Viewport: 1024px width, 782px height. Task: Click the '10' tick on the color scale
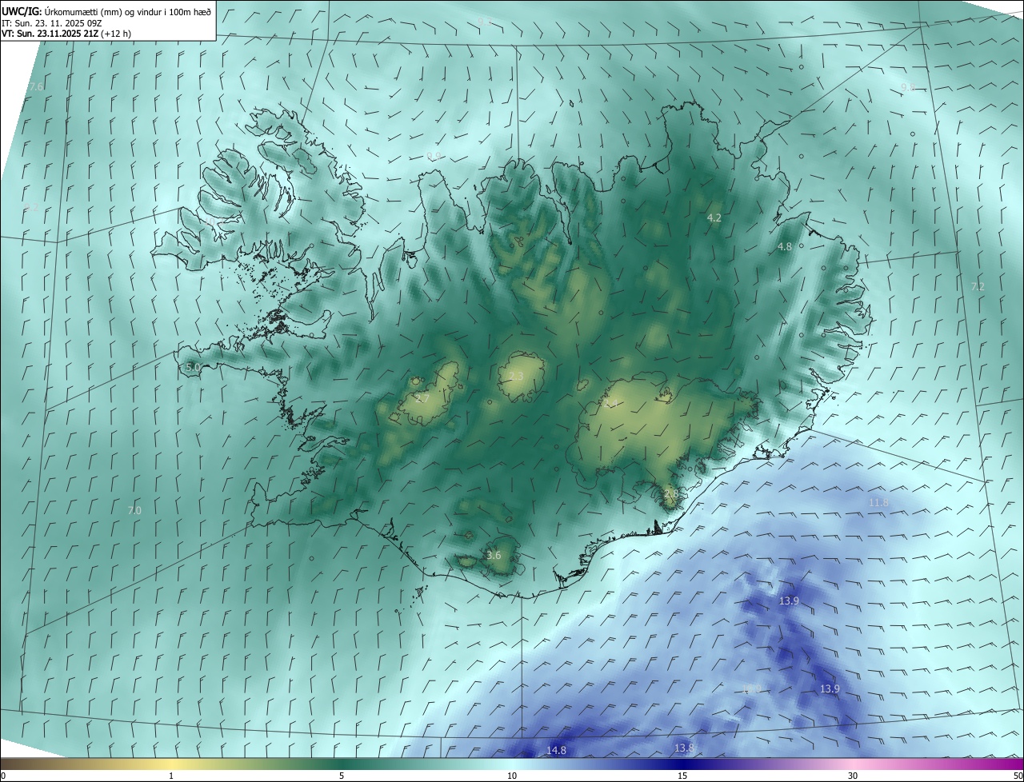click(512, 776)
